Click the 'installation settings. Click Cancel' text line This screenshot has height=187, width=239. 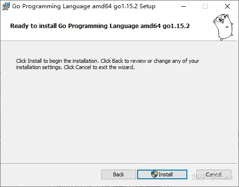75,67
